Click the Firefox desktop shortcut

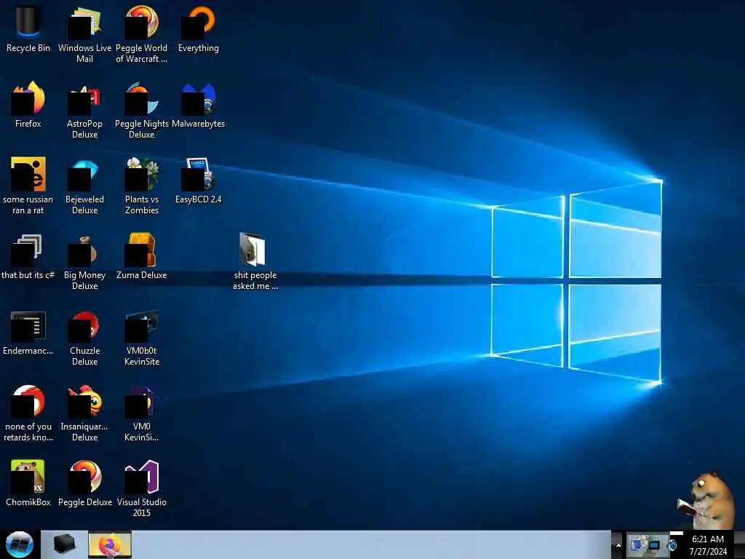[x=28, y=105]
